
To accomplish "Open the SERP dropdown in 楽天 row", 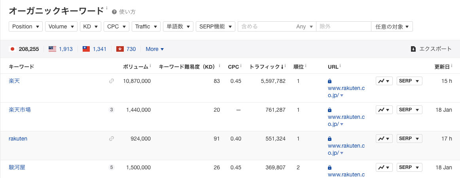I will [x=409, y=81].
